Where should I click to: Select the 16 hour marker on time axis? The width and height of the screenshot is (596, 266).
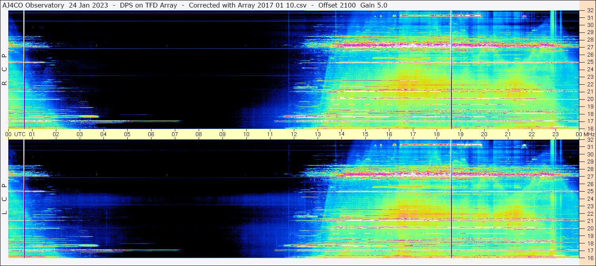tap(389, 134)
